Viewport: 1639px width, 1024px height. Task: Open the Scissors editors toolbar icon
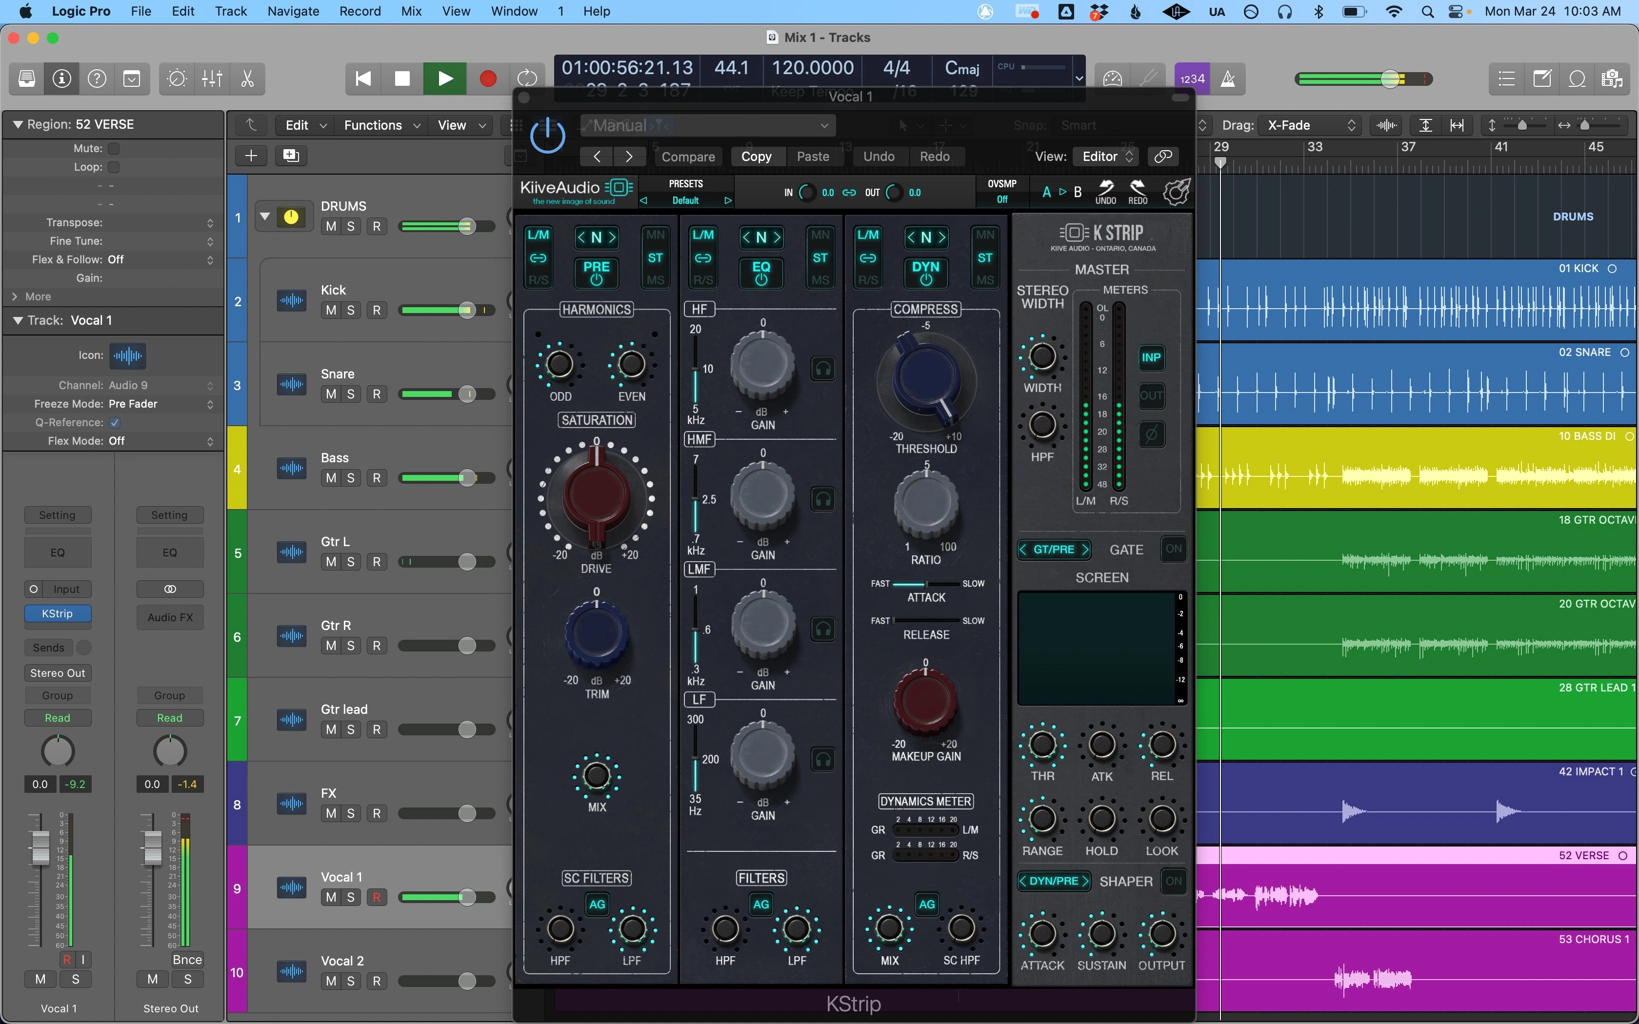tap(247, 79)
